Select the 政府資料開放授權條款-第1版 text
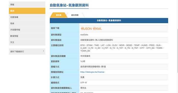 [93, 67]
